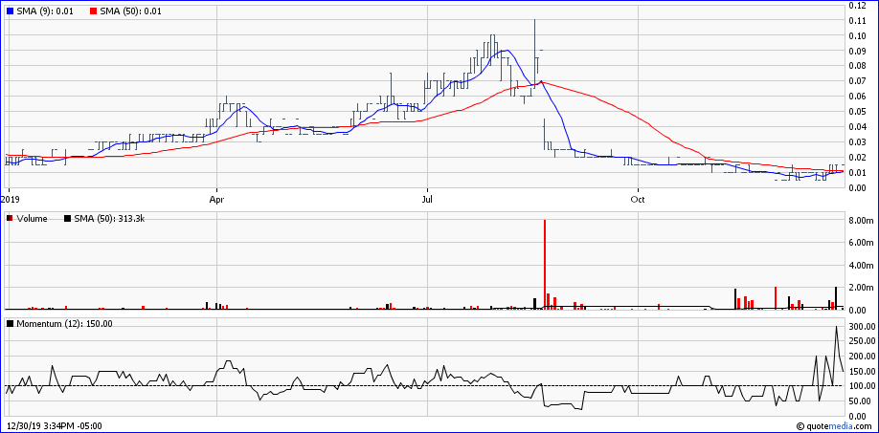
Task: Click the 8.00m volume axis label
Action: click(x=863, y=221)
